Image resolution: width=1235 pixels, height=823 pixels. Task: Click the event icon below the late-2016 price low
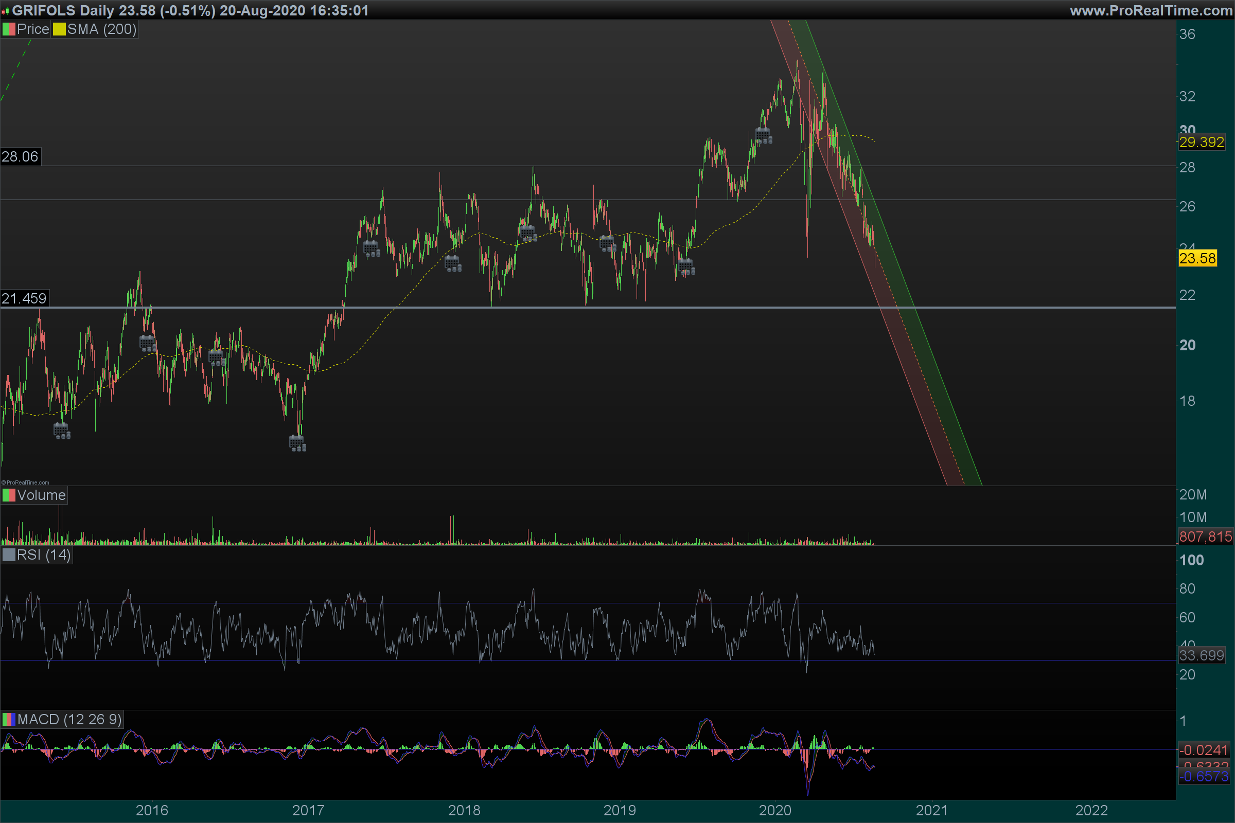[297, 443]
